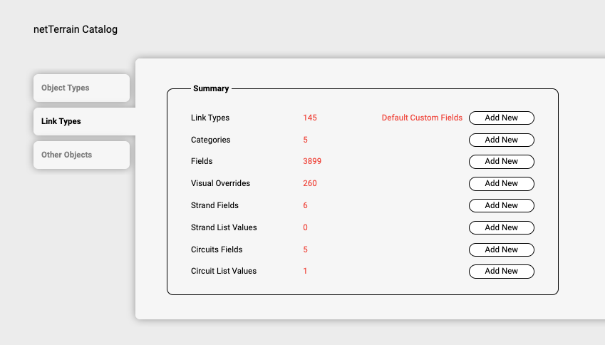Switch to the Other Objects tab
This screenshot has height=345, width=605.
pyautogui.click(x=81, y=155)
